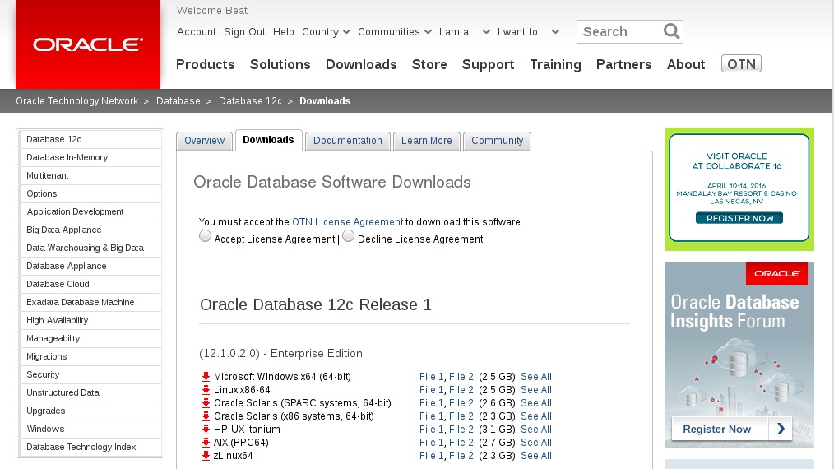Download File 1 for Microsoft Windows x64
The height and width of the screenshot is (469, 834).
point(431,377)
